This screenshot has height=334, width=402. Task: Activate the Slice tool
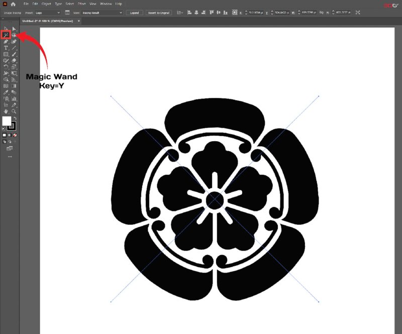pos(14,105)
